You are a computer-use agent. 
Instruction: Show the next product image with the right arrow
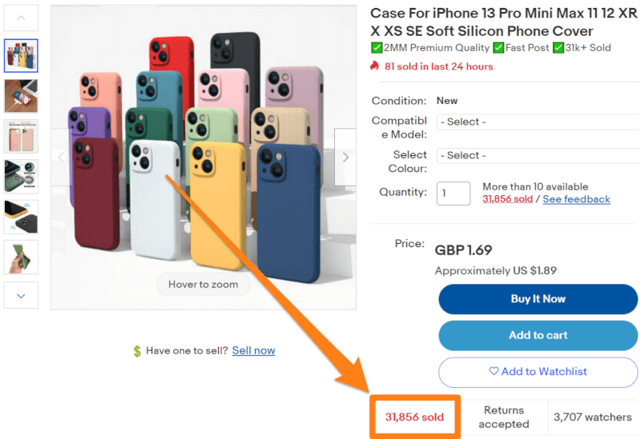pos(345,158)
